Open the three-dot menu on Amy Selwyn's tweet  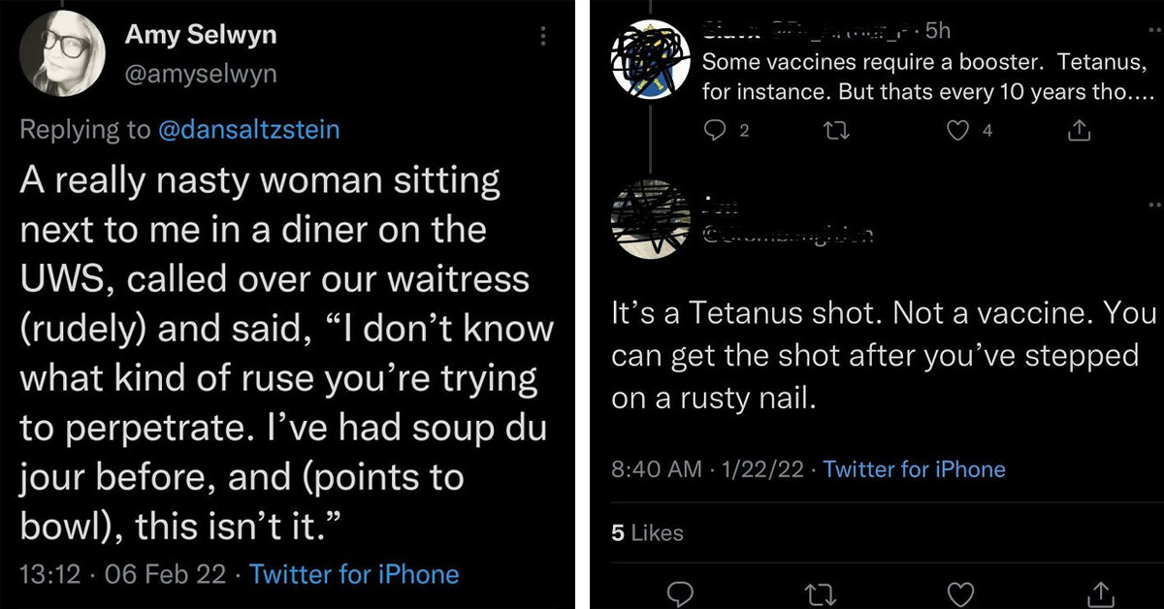pyautogui.click(x=542, y=36)
